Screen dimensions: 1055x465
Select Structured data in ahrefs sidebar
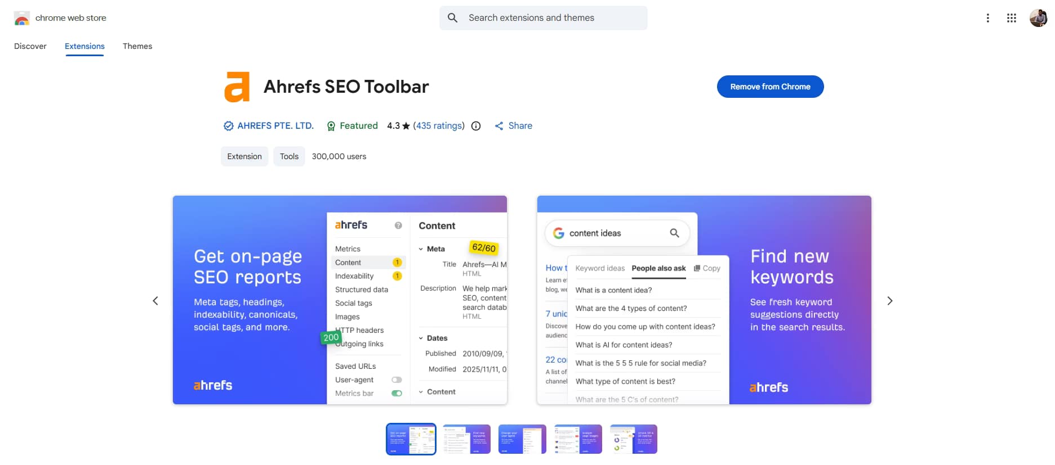362,290
